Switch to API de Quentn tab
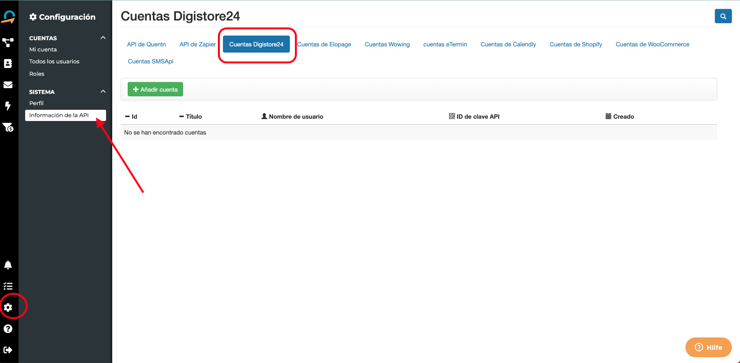740x363 pixels. (x=146, y=44)
